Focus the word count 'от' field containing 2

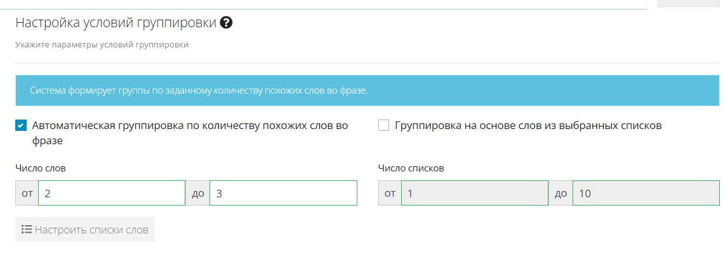tap(112, 193)
